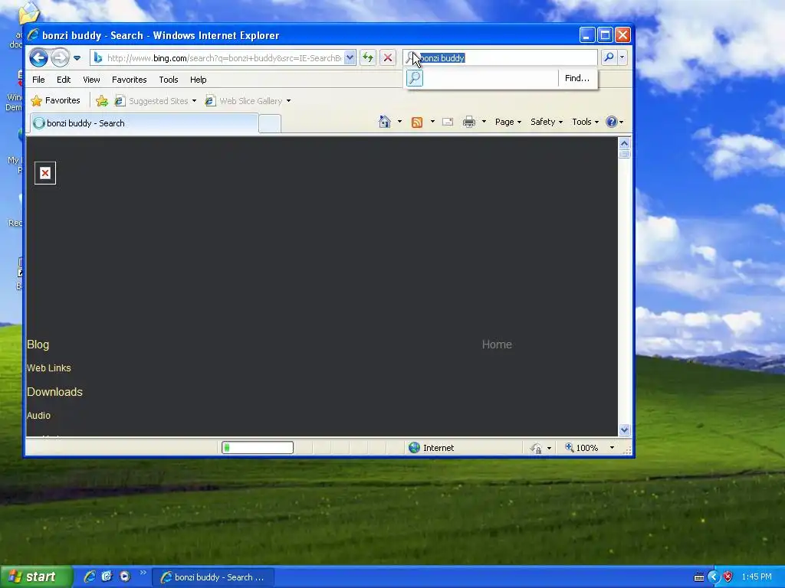This screenshot has width=785, height=588.
Task: Expand the Print dropdown arrow
Action: click(484, 122)
